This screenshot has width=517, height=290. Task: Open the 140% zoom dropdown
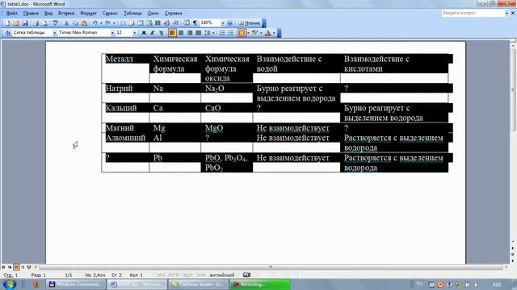point(223,23)
